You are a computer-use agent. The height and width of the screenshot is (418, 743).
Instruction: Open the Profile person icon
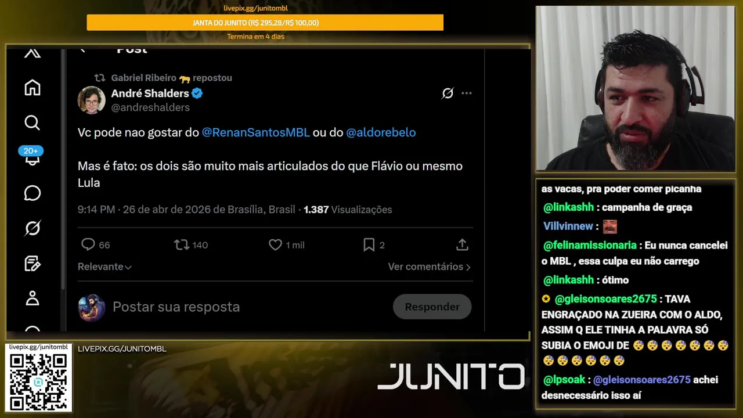tap(33, 298)
